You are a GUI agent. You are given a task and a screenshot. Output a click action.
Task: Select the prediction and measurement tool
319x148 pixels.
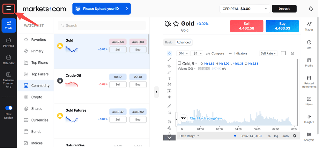point(169,91)
